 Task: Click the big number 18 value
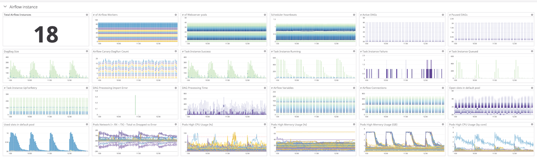click(x=46, y=34)
